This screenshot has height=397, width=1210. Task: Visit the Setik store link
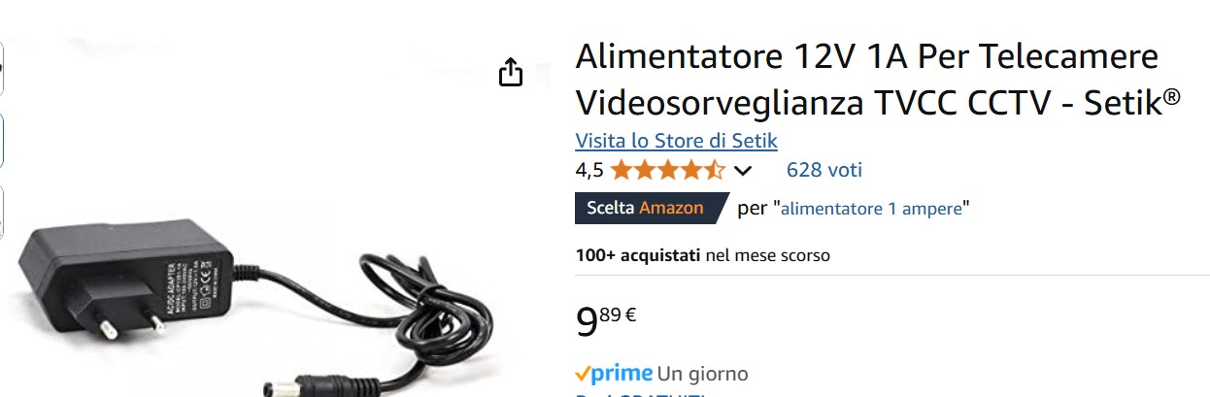tap(676, 141)
